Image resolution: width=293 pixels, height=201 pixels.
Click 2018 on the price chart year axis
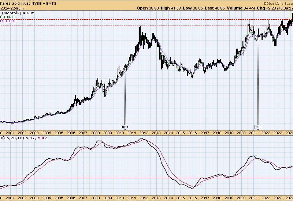coord(217,133)
